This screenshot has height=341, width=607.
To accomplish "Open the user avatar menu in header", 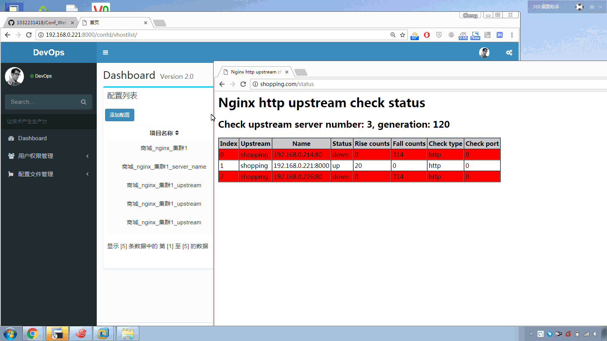I will pyautogui.click(x=484, y=53).
